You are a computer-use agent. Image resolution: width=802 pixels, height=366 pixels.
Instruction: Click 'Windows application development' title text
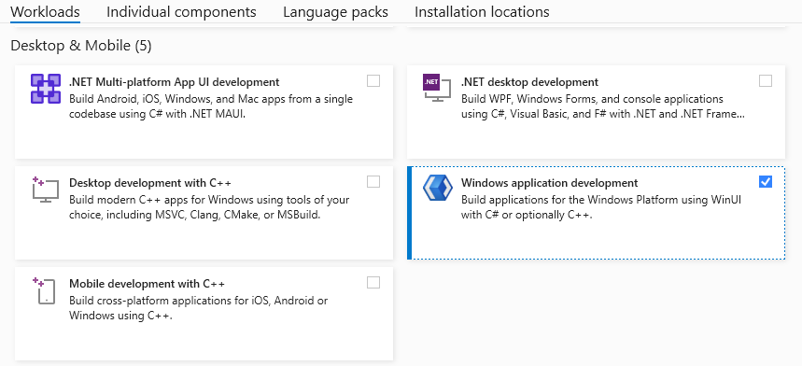549,182
